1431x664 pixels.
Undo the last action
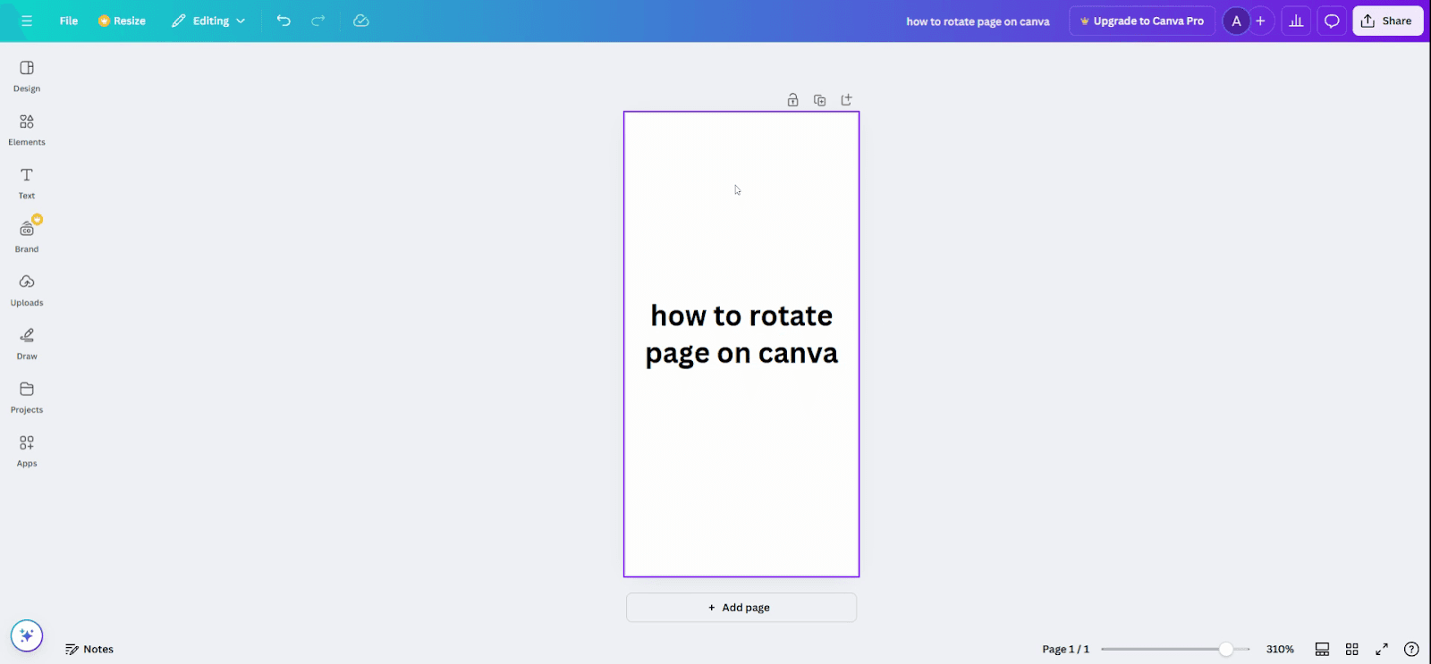(284, 21)
